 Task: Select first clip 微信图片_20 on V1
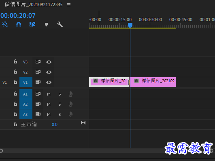coord(109,82)
